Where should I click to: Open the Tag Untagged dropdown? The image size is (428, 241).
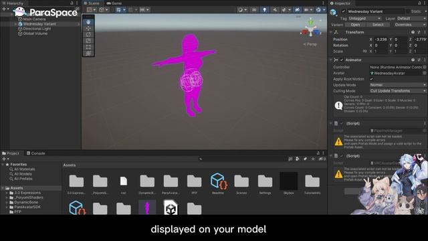364,18
